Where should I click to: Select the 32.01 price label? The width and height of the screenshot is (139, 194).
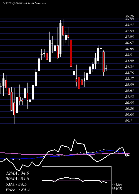pos(129,91)
